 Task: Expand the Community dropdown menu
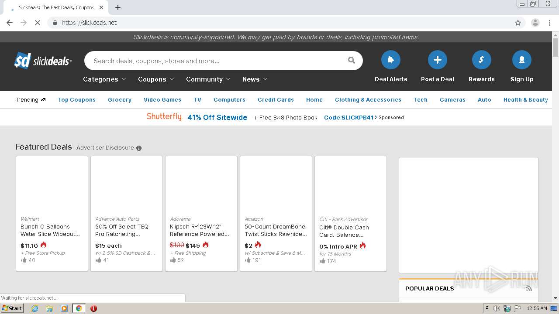tap(208, 79)
